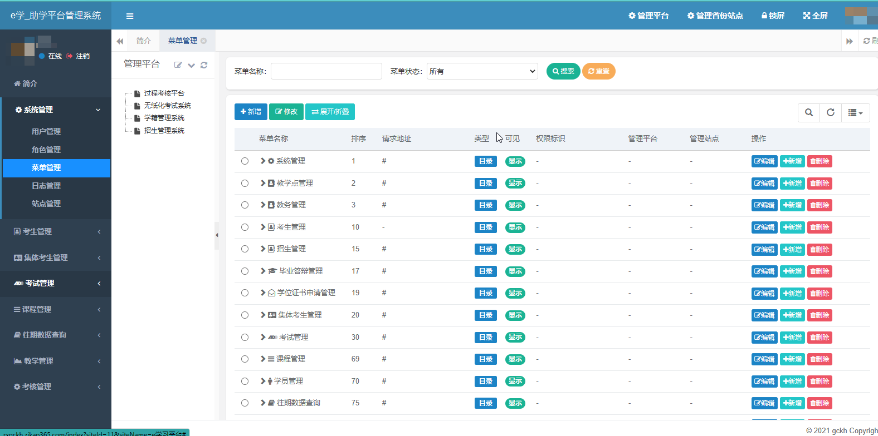The image size is (878, 436).
Task: Select radio button for 往期数据查询 row
Action: (245, 403)
